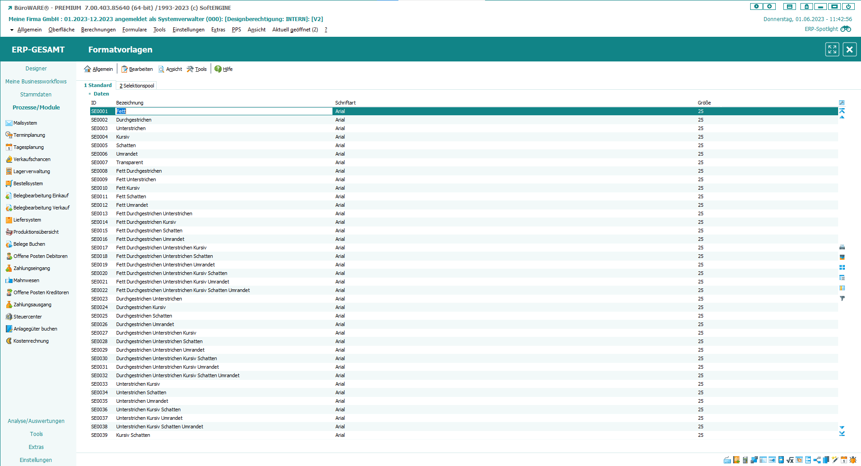Open the calculator icon in bottom toolbar
The height and width of the screenshot is (466, 861).
[745, 460]
